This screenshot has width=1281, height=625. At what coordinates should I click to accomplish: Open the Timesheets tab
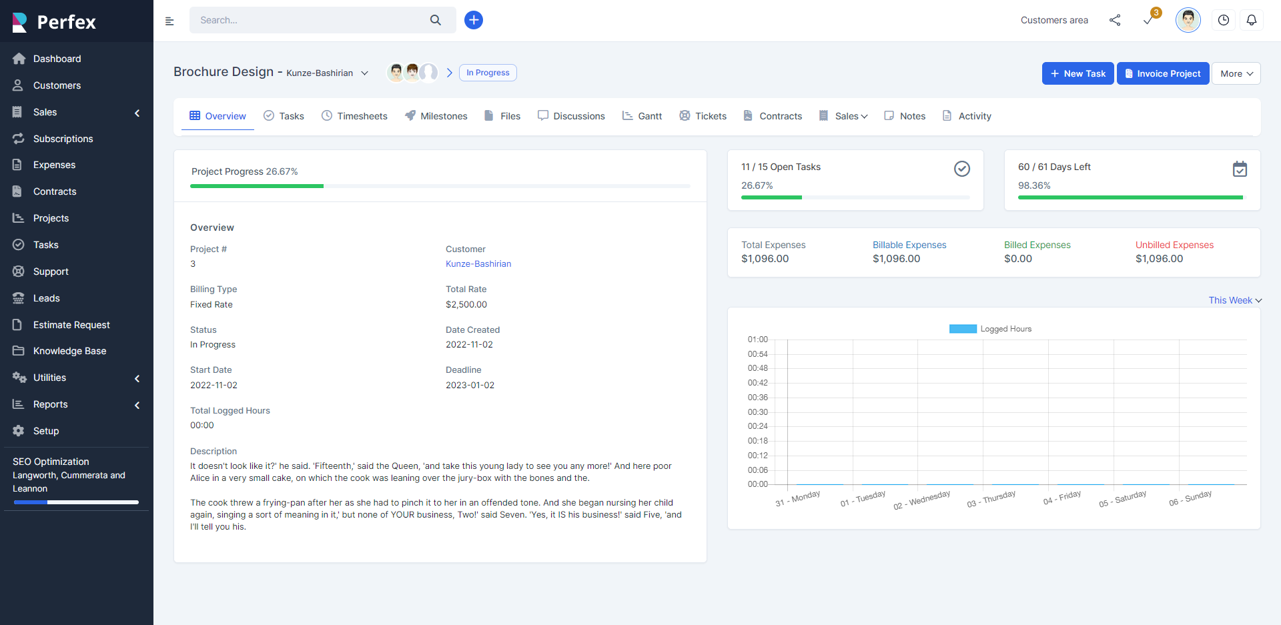click(354, 116)
